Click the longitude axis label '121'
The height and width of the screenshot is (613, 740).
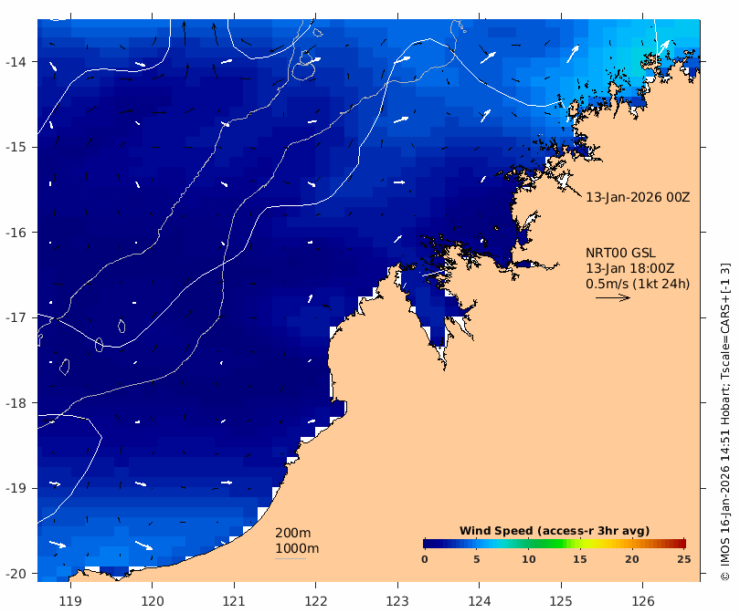click(x=234, y=601)
